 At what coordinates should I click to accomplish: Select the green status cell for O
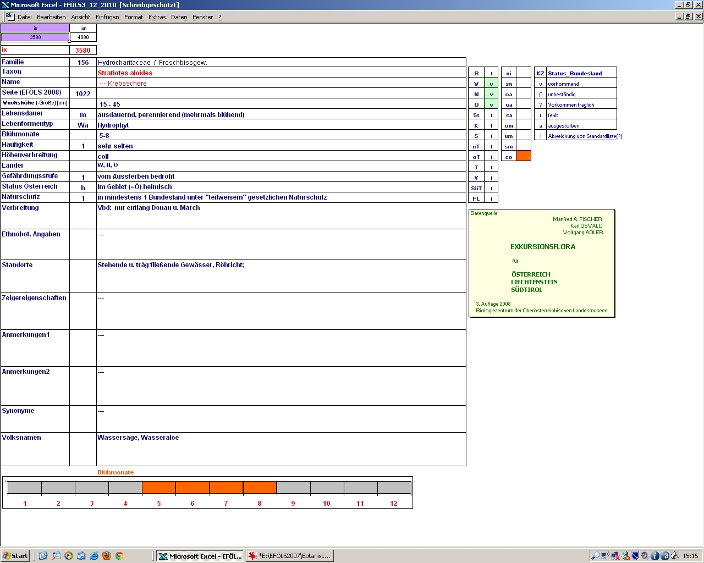coord(491,104)
